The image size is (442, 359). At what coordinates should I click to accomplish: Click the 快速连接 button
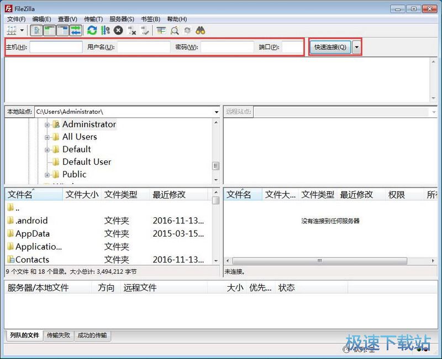click(330, 47)
